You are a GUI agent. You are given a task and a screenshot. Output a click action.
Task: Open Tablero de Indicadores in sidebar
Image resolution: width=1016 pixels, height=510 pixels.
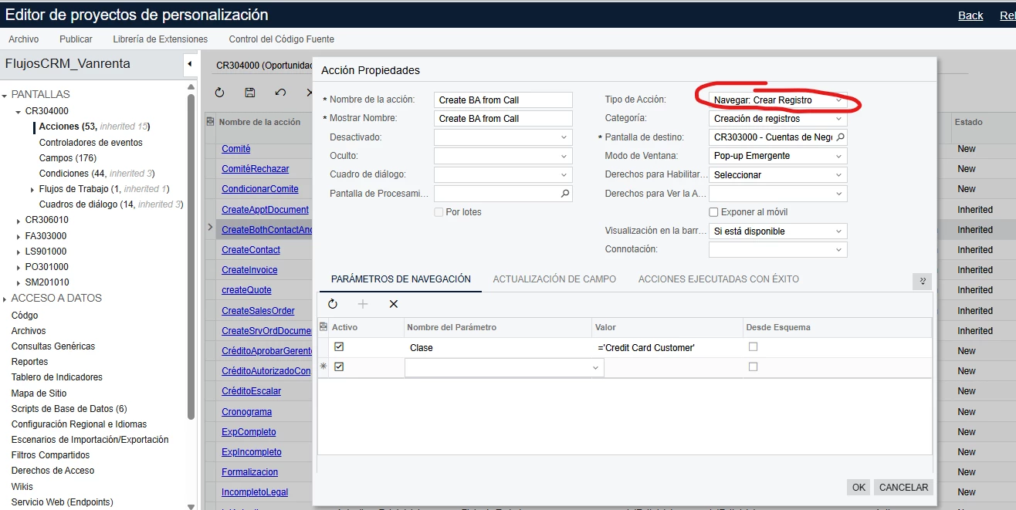(x=57, y=377)
